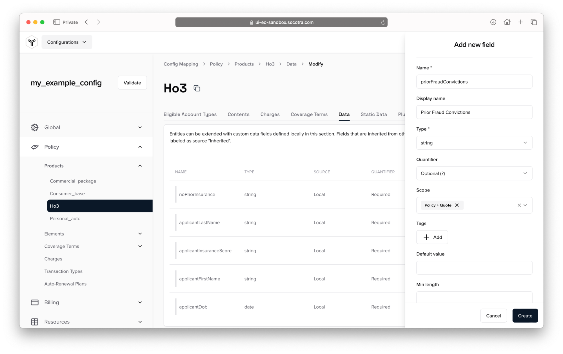Click the Global gear icon in the sidebar

35,127
